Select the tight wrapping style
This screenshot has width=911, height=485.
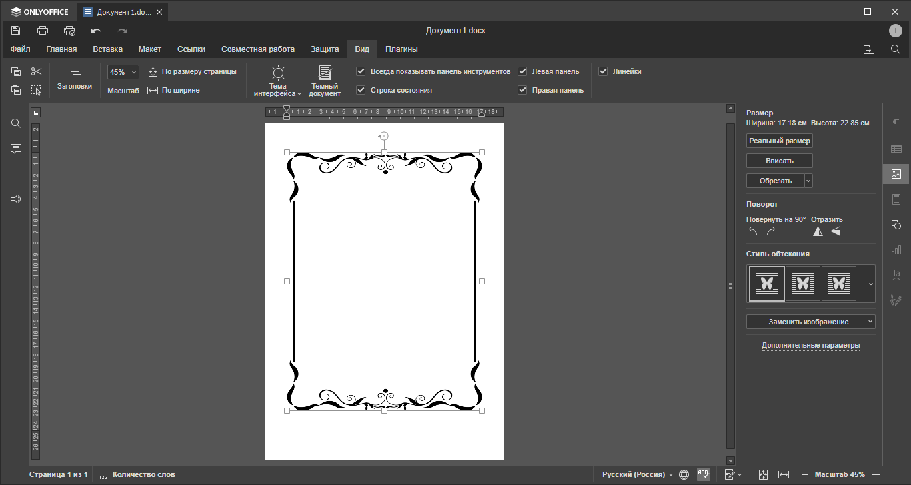click(839, 284)
